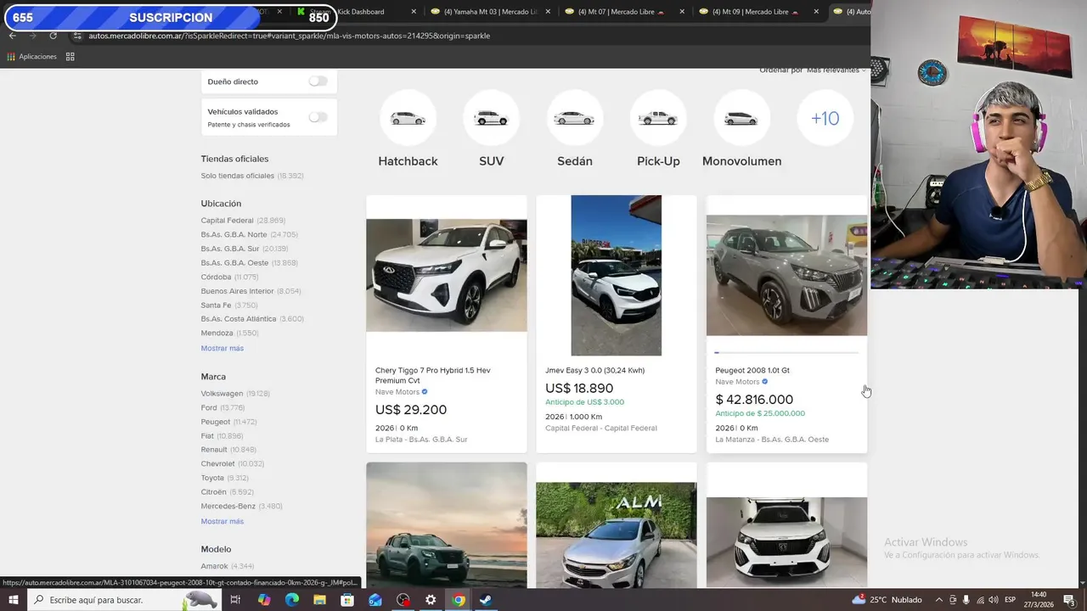Select the Sedán body type icon
Viewport: 1087px width, 611px height.
(575, 118)
